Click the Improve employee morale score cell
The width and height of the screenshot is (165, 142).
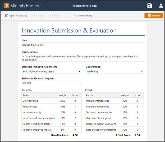click(75, 130)
